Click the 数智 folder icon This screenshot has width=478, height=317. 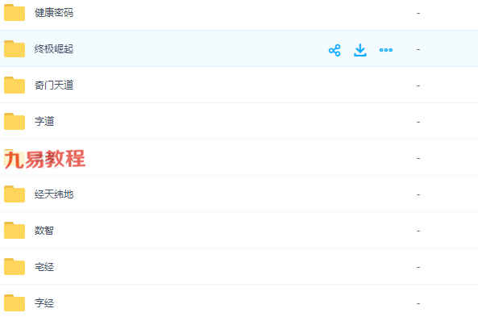15,231
